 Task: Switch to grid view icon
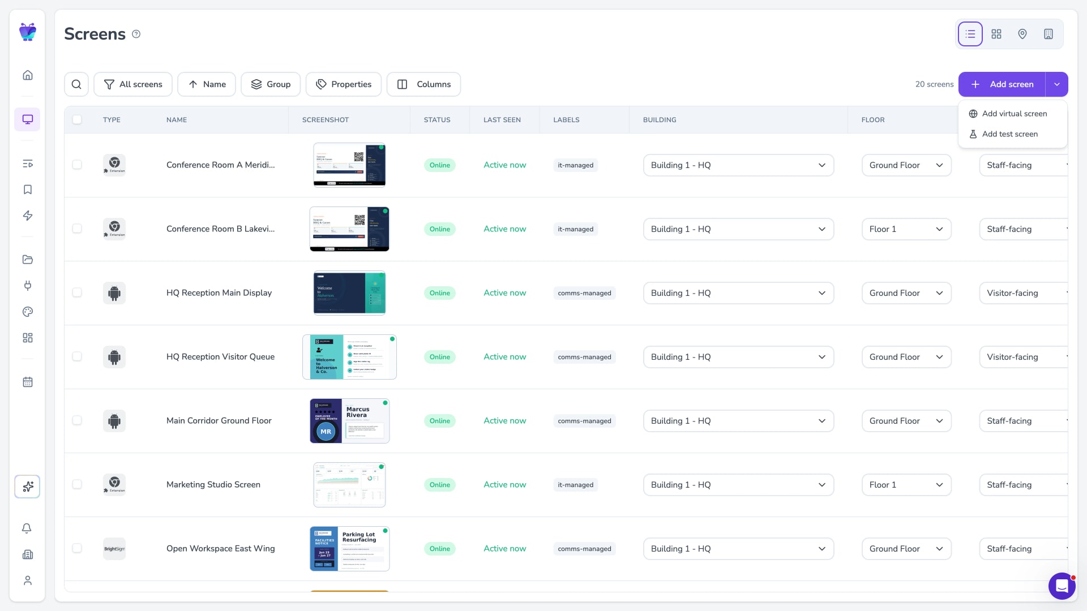996,34
